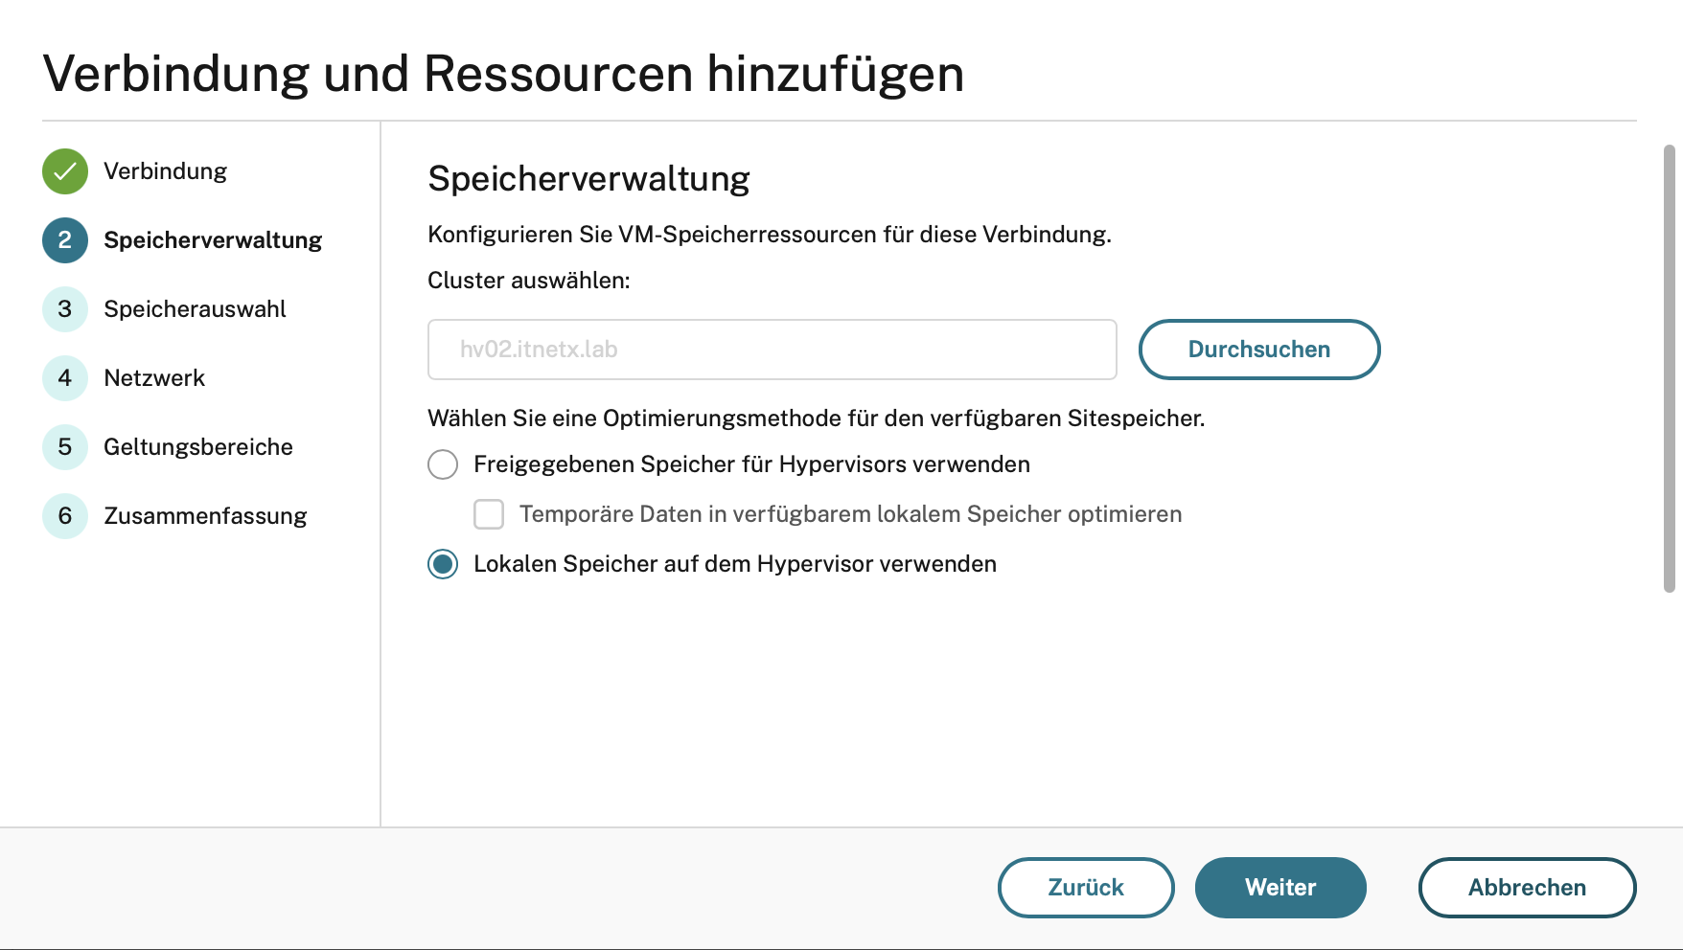The image size is (1683, 950).
Task: Click the step 6 Zusammenfassung circle icon
Action: 65,516
